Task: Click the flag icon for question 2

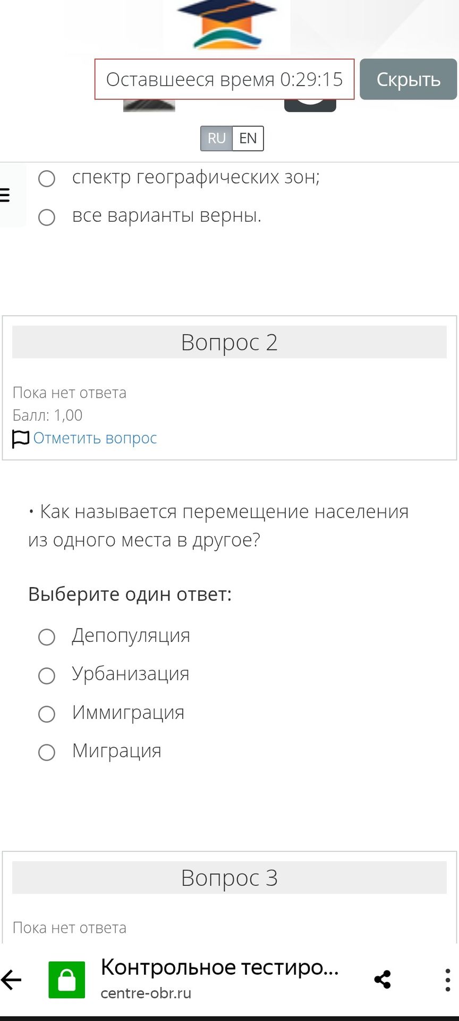Action: (x=20, y=439)
